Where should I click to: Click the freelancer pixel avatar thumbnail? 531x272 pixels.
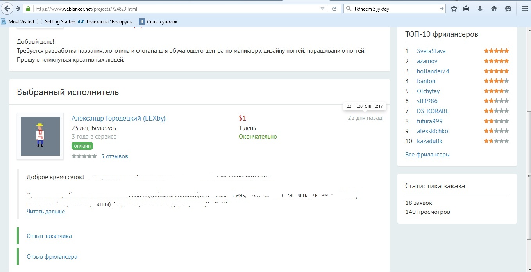point(40,136)
